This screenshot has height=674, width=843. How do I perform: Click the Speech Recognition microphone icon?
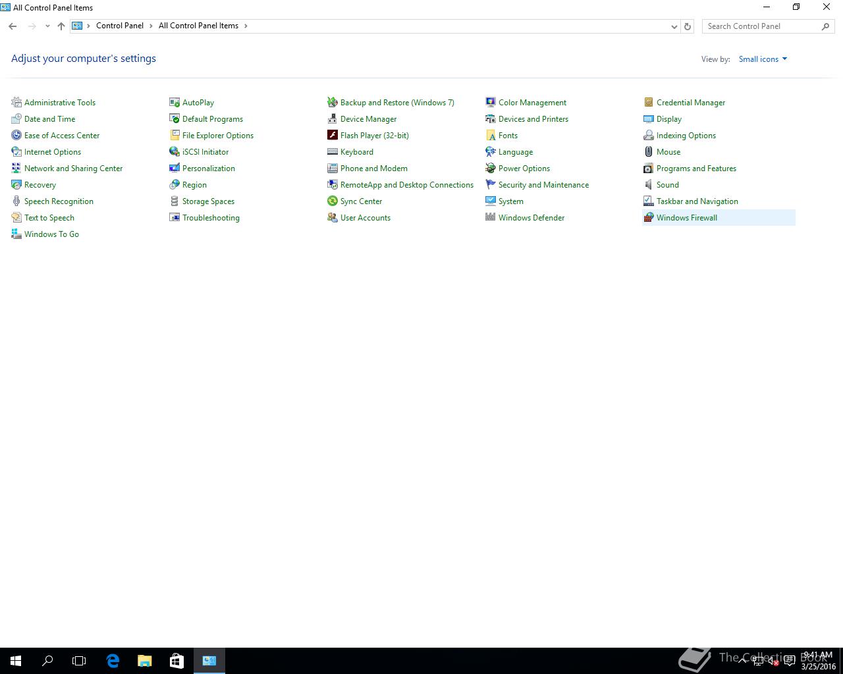point(16,201)
